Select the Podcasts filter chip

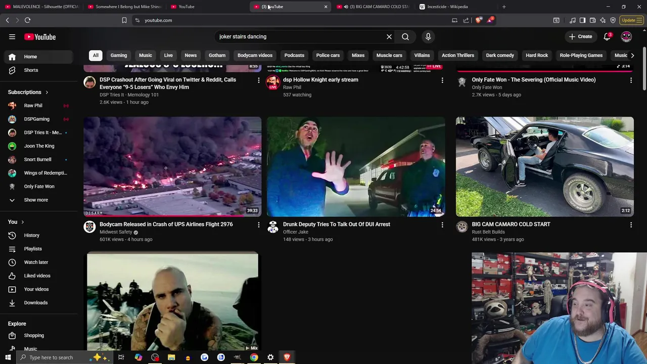tap(294, 56)
